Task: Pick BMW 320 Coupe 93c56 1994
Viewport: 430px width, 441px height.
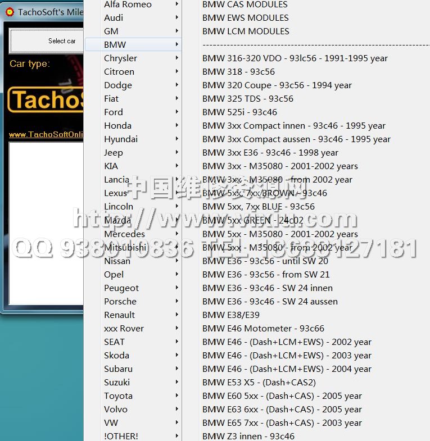Action: coord(277,85)
